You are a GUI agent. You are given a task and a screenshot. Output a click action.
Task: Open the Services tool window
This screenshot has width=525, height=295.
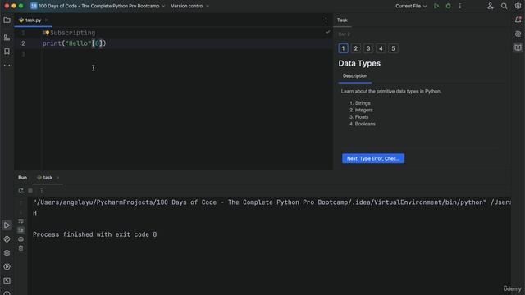pos(7,267)
